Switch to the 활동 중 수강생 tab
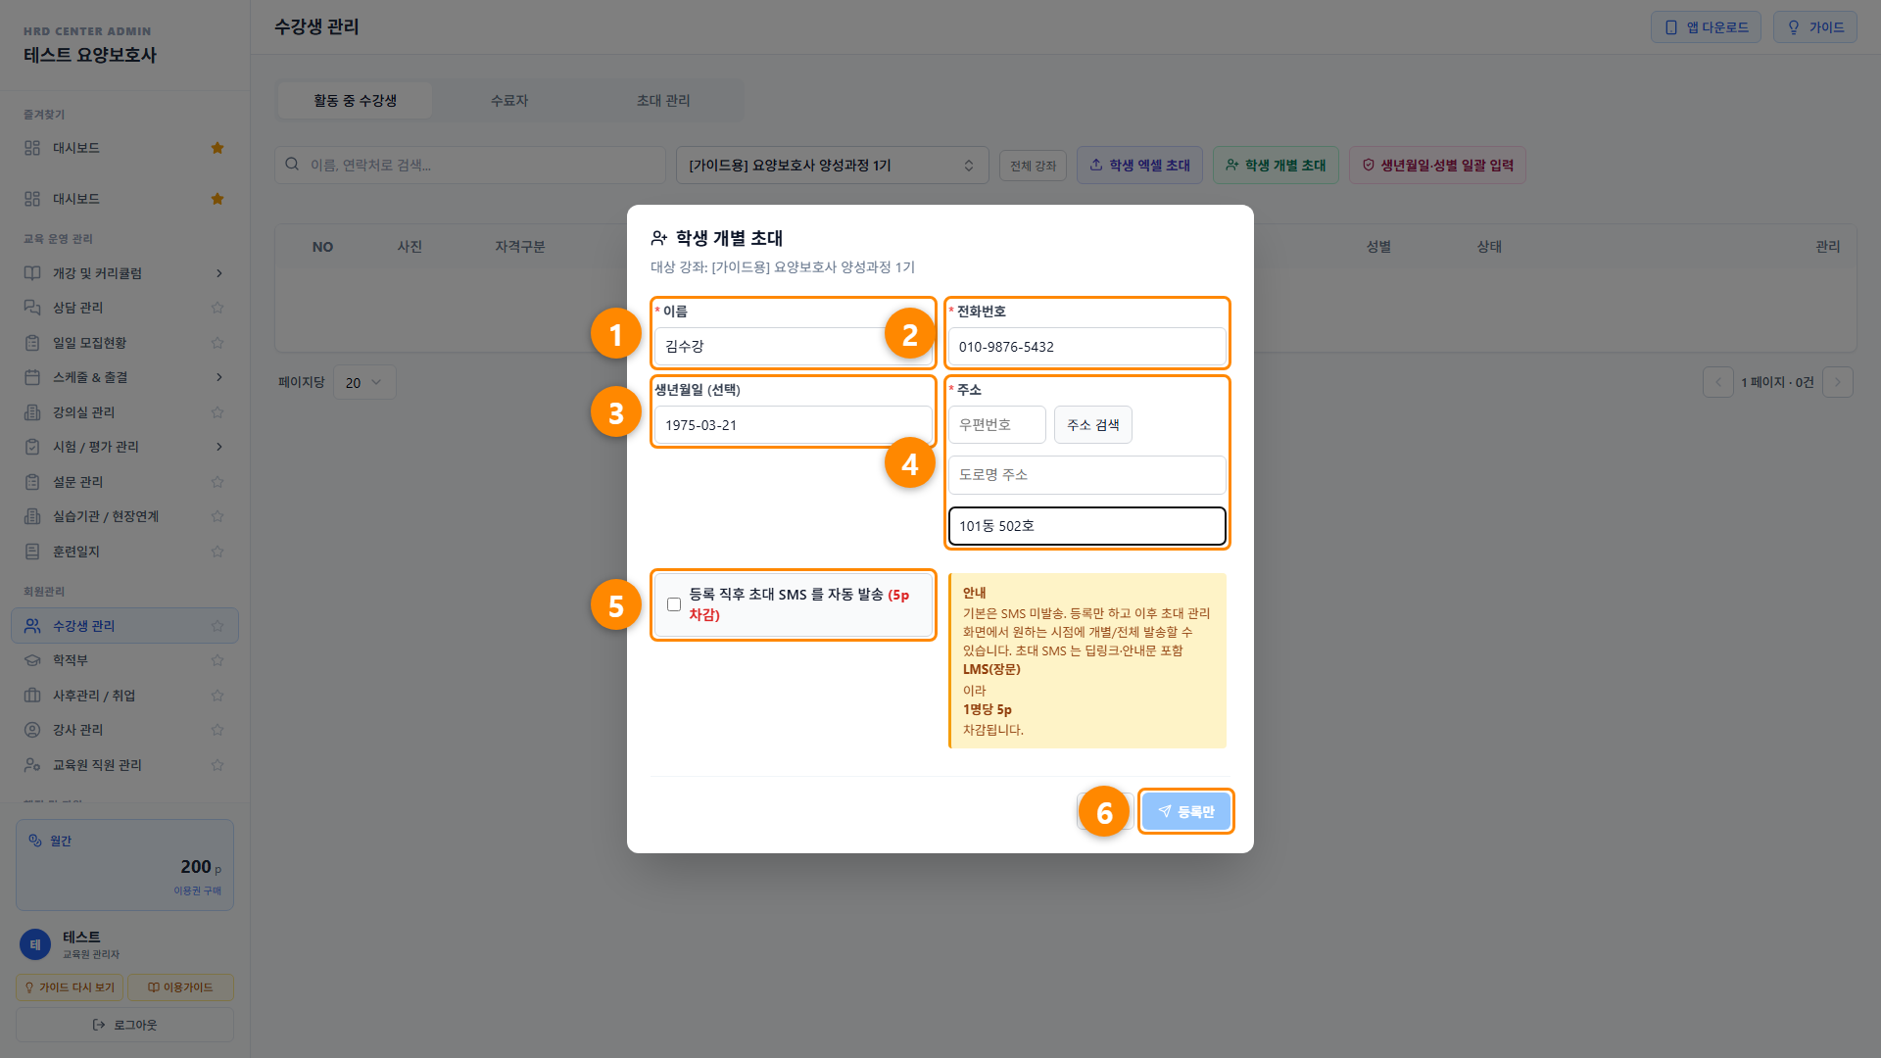The width and height of the screenshot is (1881, 1058). [355, 100]
